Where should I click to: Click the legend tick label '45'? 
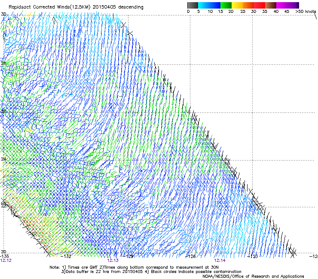287,12
